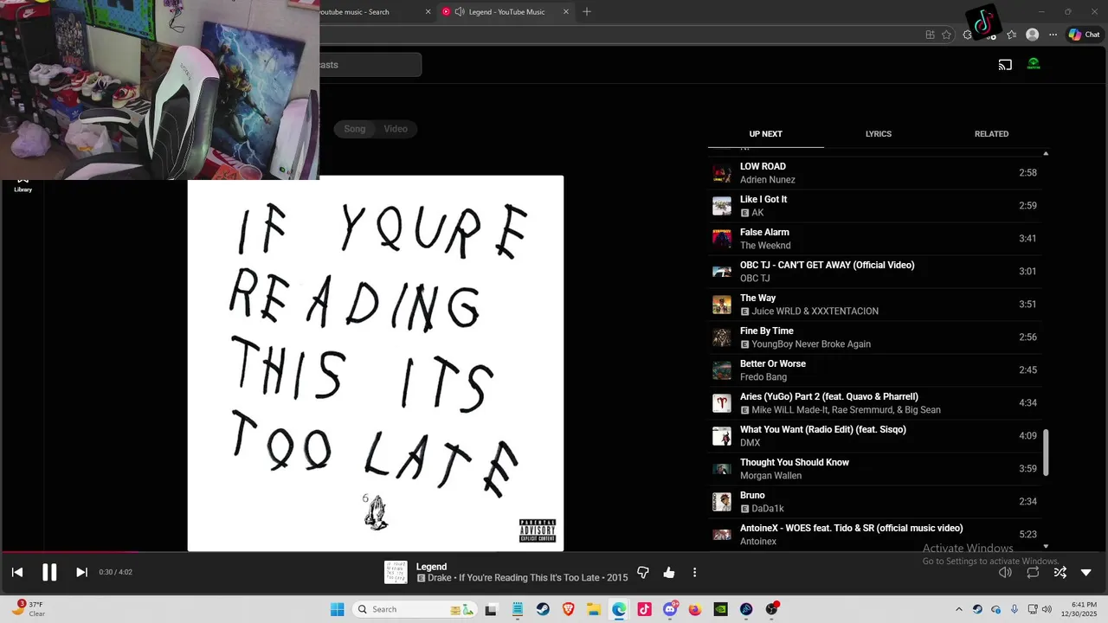Screen dimensions: 1108x623
Task: Open the browser split screen icon
Action: pyautogui.click(x=930, y=35)
